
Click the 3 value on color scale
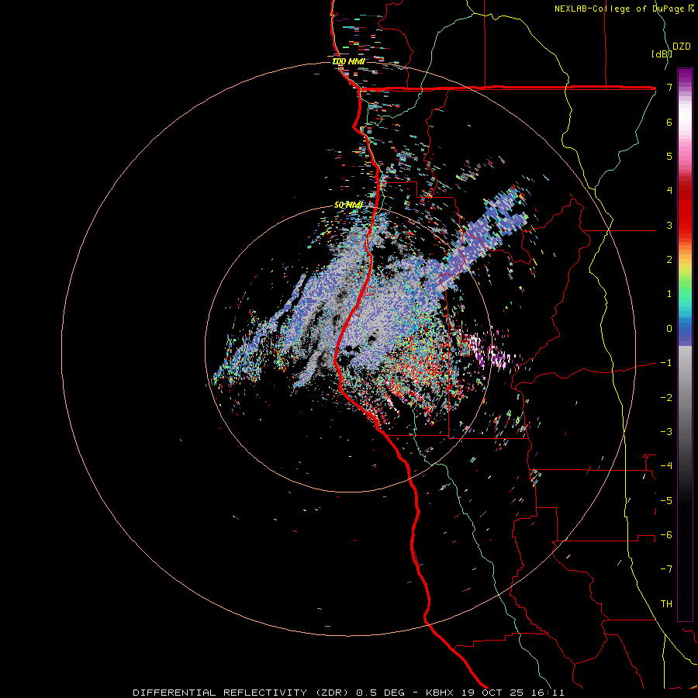click(669, 225)
